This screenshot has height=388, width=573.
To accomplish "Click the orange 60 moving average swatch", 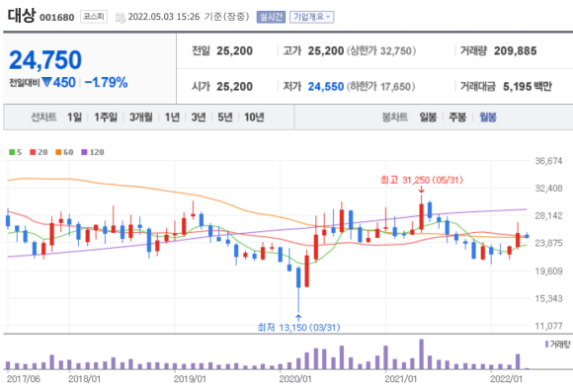I will tap(58, 152).
